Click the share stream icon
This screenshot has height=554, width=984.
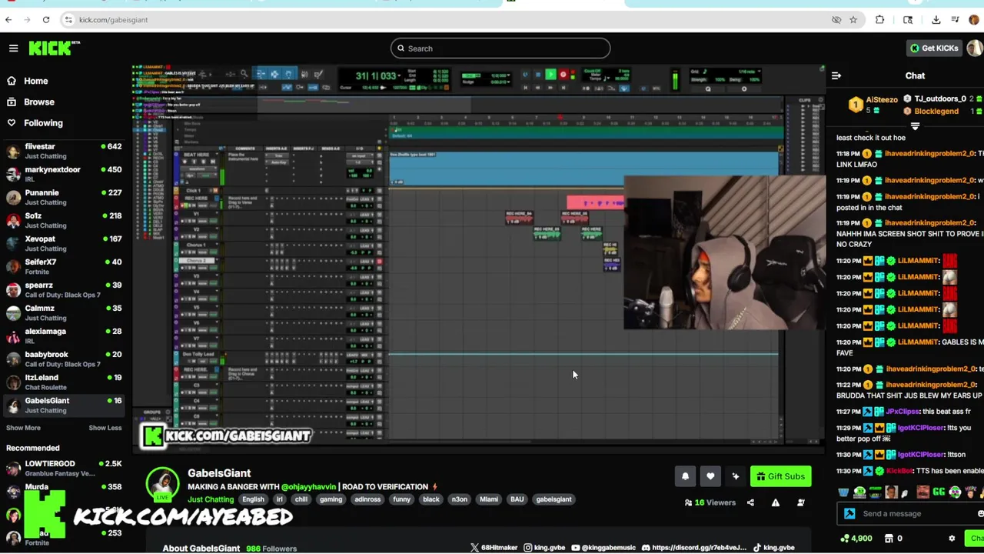tap(750, 502)
